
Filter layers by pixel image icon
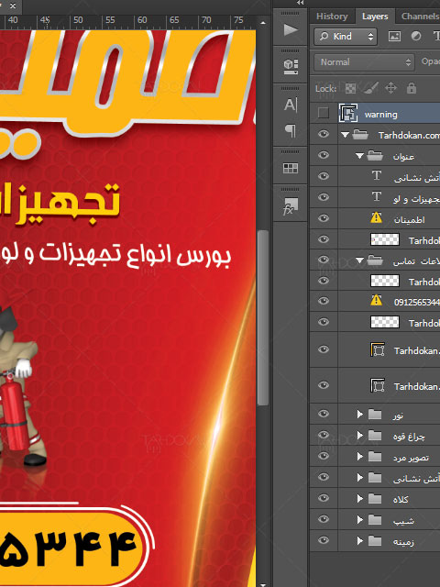pyautogui.click(x=394, y=37)
